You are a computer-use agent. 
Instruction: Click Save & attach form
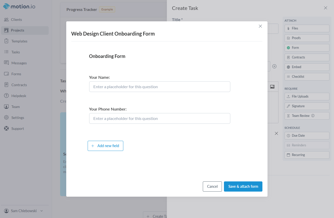tap(243, 186)
